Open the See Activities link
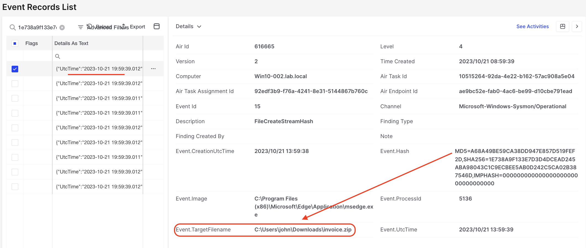 [x=532, y=27]
